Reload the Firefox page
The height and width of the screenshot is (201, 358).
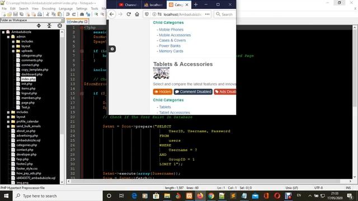pyautogui.click(x=129, y=14)
